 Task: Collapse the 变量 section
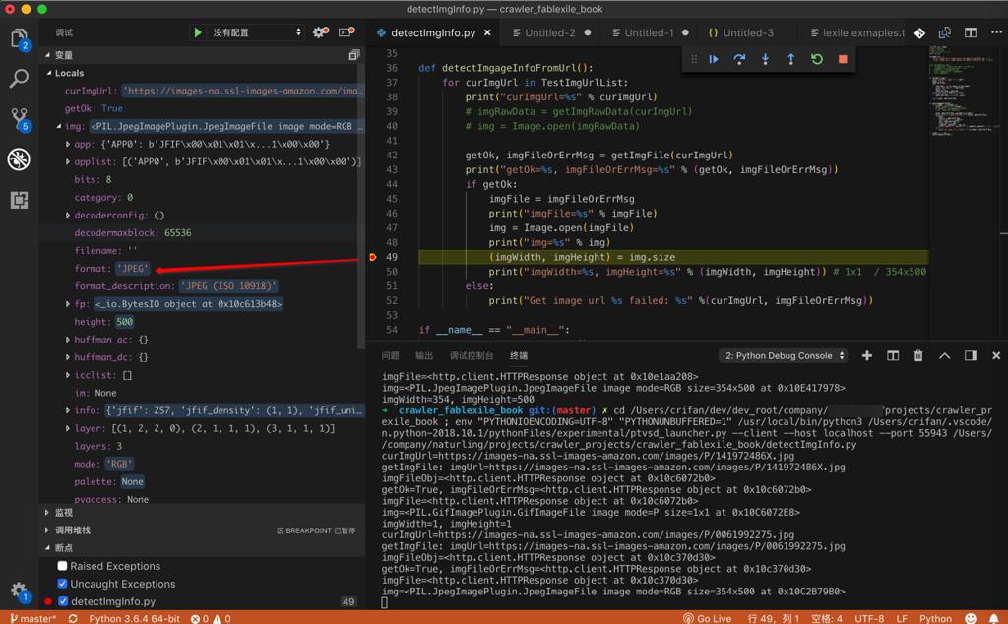[x=47, y=55]
